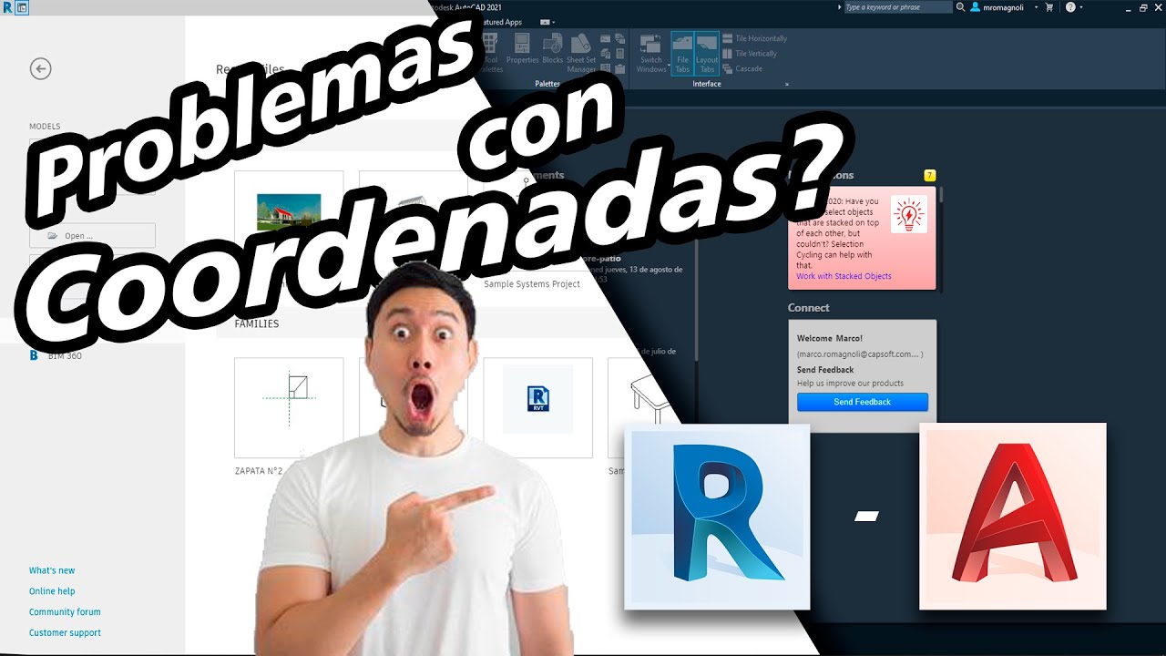1166x656 pixels.
Task: Choose Tile Horizontally
Action: 755,39
